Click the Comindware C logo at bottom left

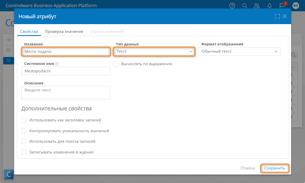coord(9,174)
